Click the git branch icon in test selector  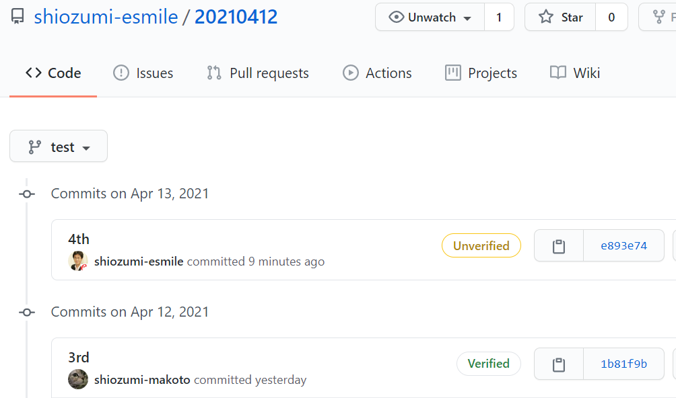pyautogui.click(x=34, y=147)
